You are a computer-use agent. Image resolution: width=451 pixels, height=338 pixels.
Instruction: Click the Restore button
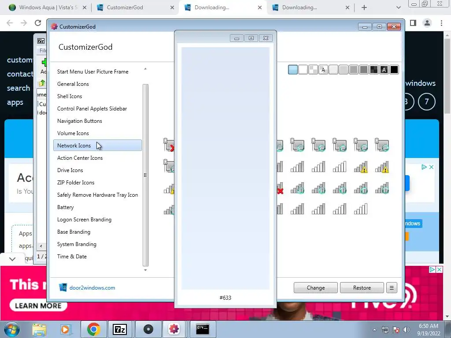click(x=362, y=288)
